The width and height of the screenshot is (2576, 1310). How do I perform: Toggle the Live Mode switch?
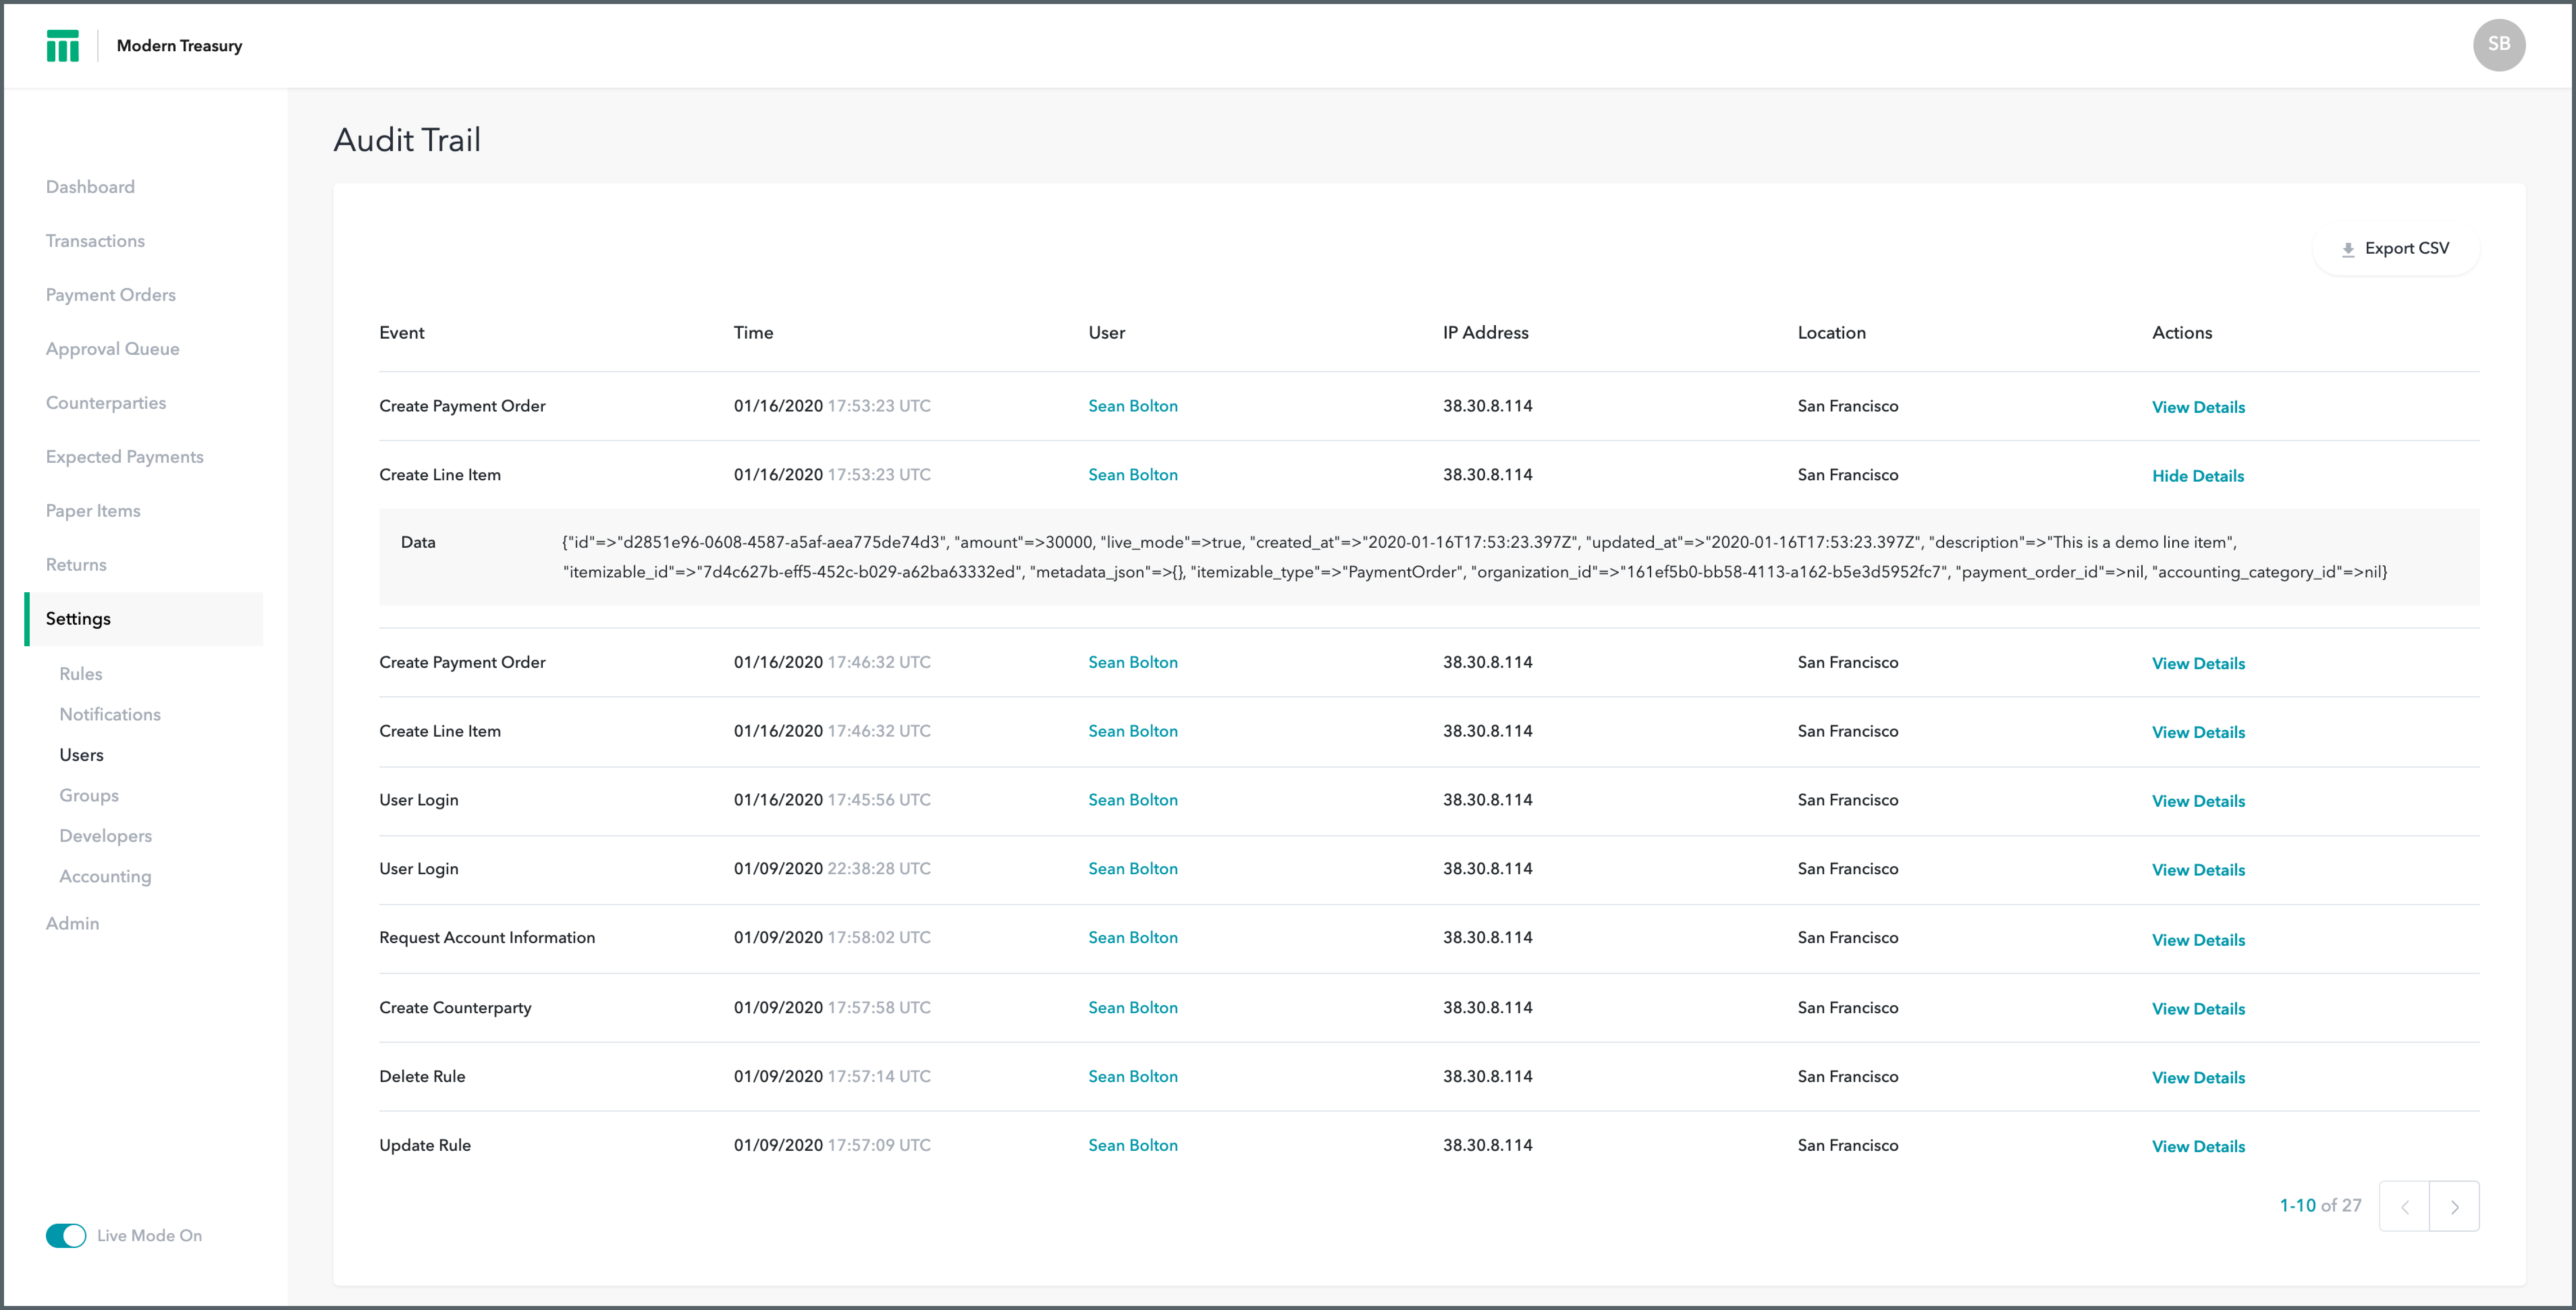click(x=66, y=1236)
